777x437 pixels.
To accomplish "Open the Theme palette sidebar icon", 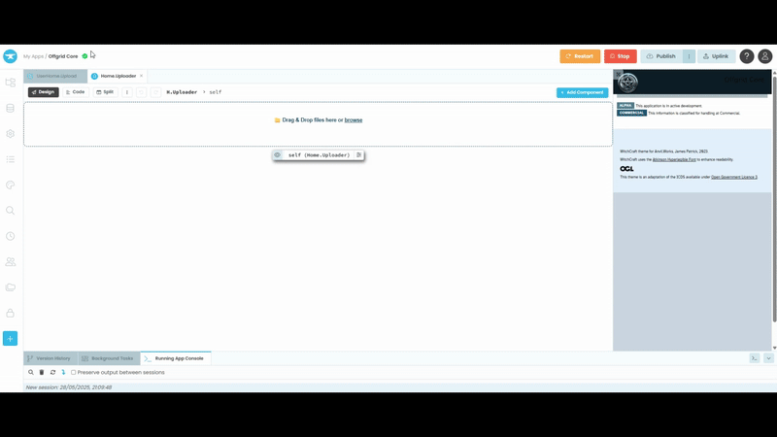I will (x=11, y=185).
